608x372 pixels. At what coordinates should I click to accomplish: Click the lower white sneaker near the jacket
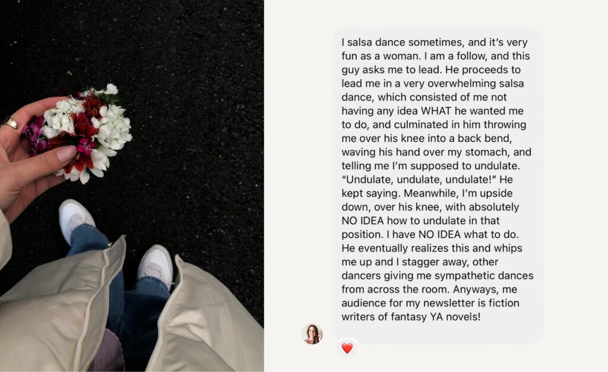point(154,265)
